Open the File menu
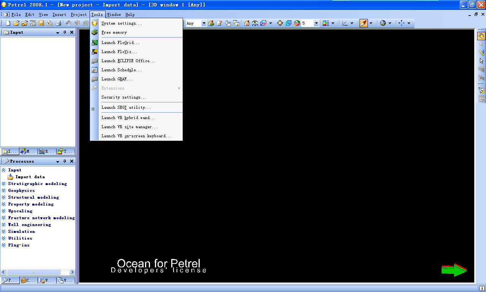This screenshot has height=292, width=486. 16,14
